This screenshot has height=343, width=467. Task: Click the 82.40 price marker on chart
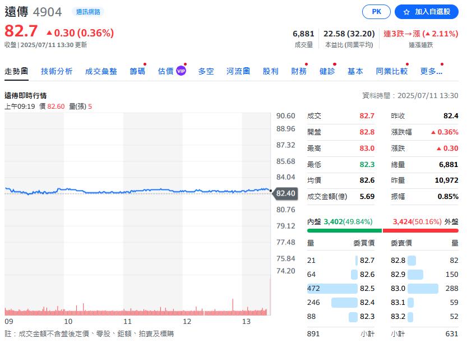click(x=285, y=193)
